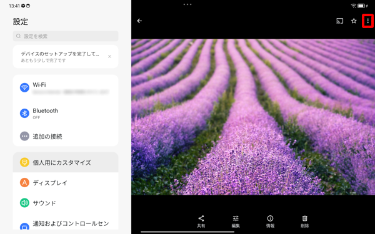The width and height of the screenshot is (375, 234).
Task: Tap the yellow personalize brush icon
Action: pos(24,162)
